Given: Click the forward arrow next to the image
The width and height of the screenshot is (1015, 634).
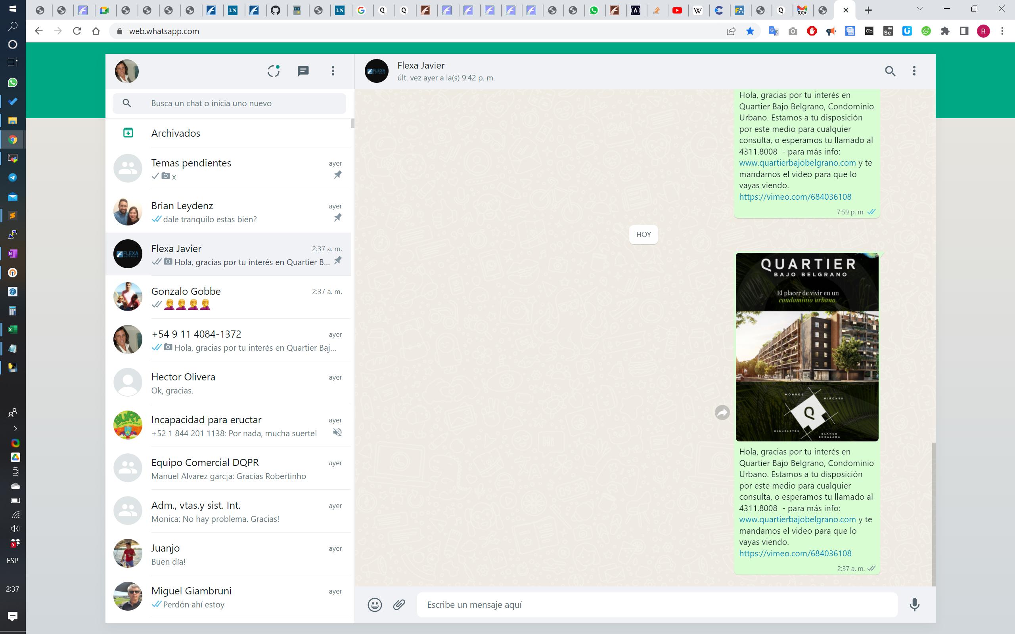Looking at the screenshot, I should pos(722,412).
